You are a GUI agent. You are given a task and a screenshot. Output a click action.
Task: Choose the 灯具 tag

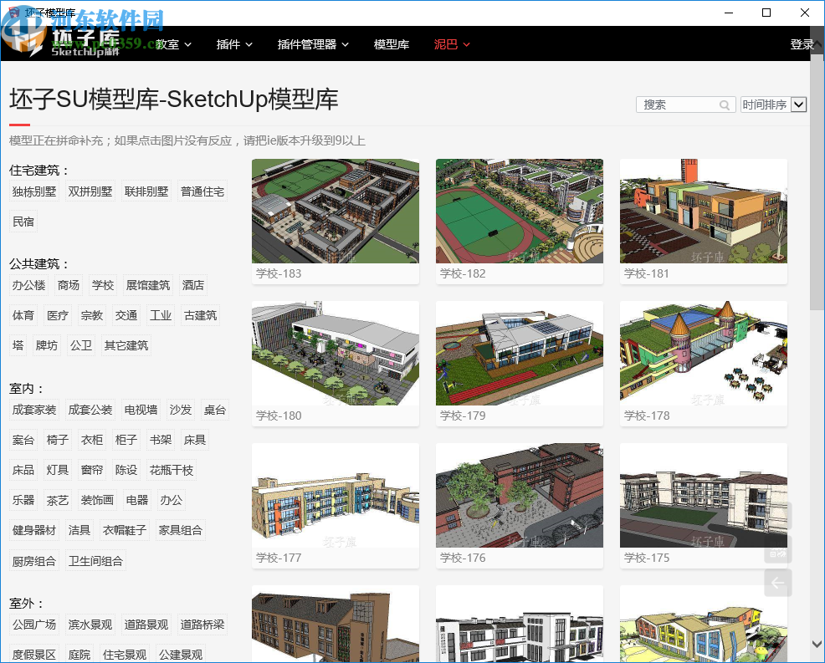pos(58,470)
